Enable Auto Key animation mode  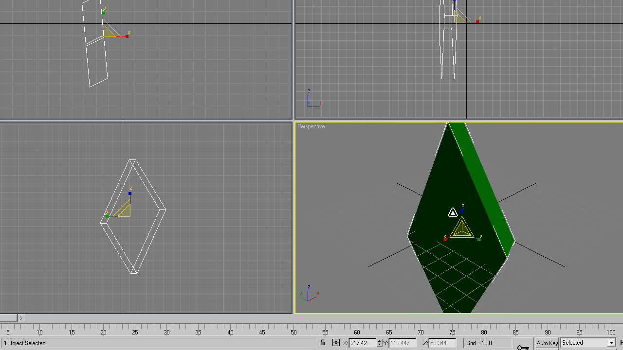coord(547,343)
